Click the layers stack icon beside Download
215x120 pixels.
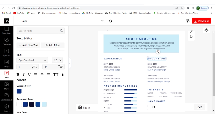tap(188, 21)
